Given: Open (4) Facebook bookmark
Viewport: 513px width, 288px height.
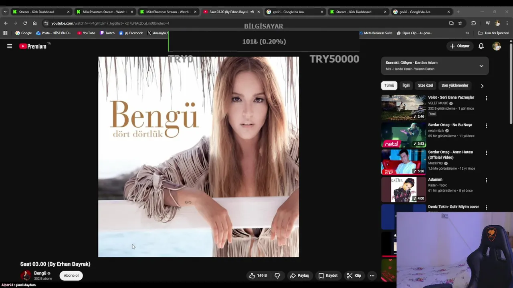Looking at the screenshot, I should point(131,33).
